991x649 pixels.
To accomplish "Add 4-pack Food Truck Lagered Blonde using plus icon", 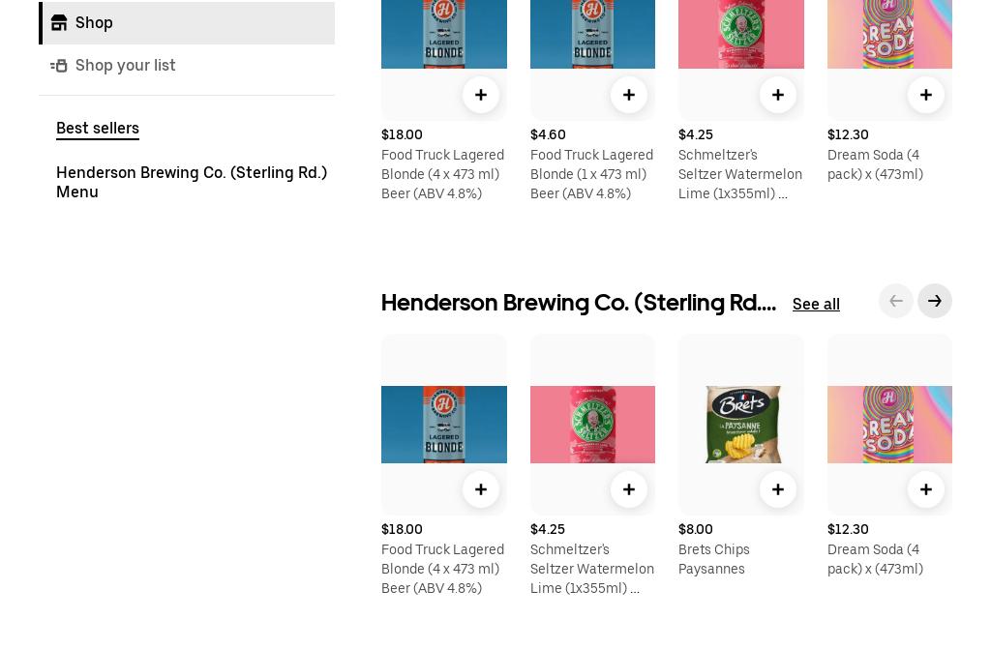I will [481, 95].
